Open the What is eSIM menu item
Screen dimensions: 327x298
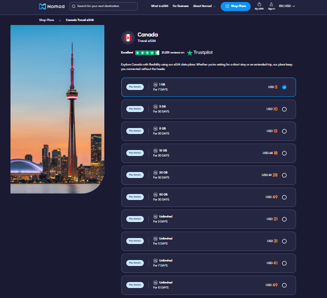pos(160,6)
